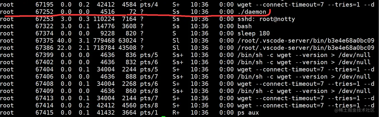Select VSZ value 14776 in bash row

click(x=106, y=26)
